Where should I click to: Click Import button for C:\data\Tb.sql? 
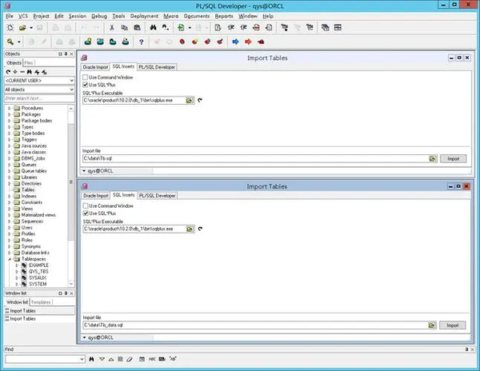pyautogui.click(x=453, y=158)
